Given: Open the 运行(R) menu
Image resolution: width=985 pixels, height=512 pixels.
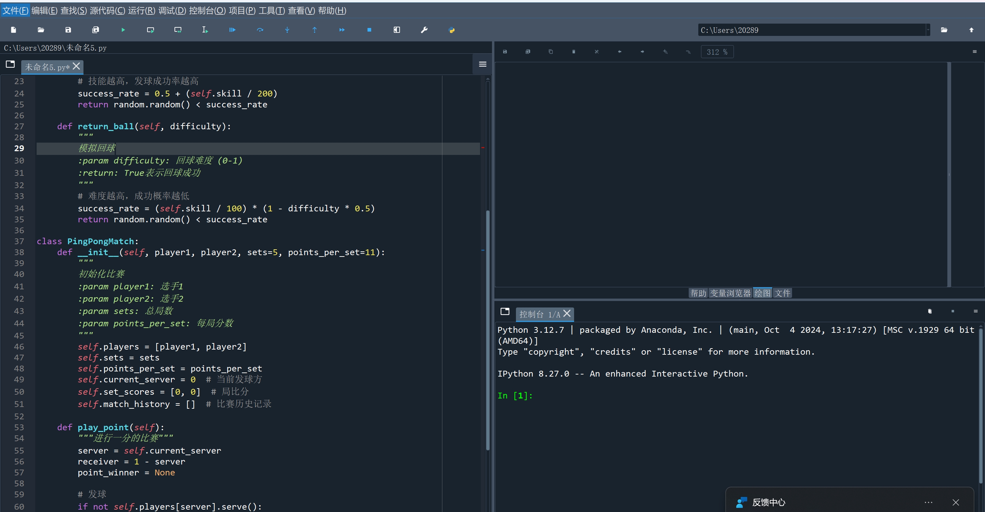Looking at the screenshot, I should click(x=142, y=10).
